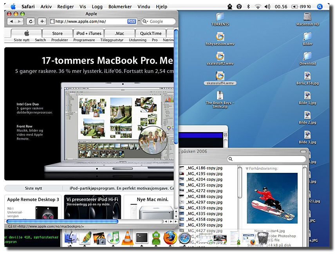Click the battery status icon
Screen dimensions: 336x254
click(x=295, y=6)
